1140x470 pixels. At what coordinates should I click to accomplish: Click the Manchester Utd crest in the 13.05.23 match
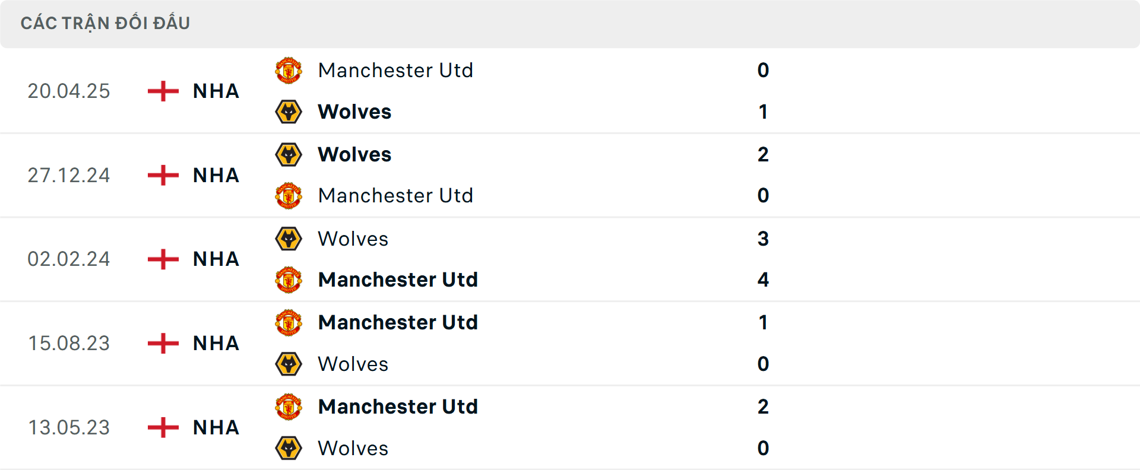click(289, 407)
